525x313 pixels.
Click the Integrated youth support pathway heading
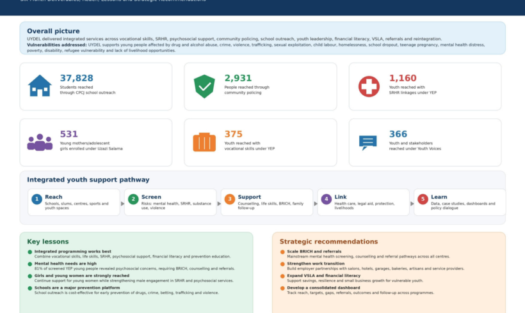88,179
